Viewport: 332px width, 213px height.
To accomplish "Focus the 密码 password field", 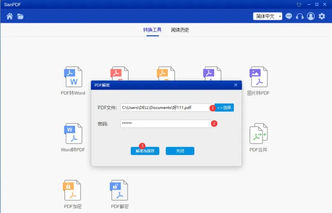I will (x=166, y=124).
